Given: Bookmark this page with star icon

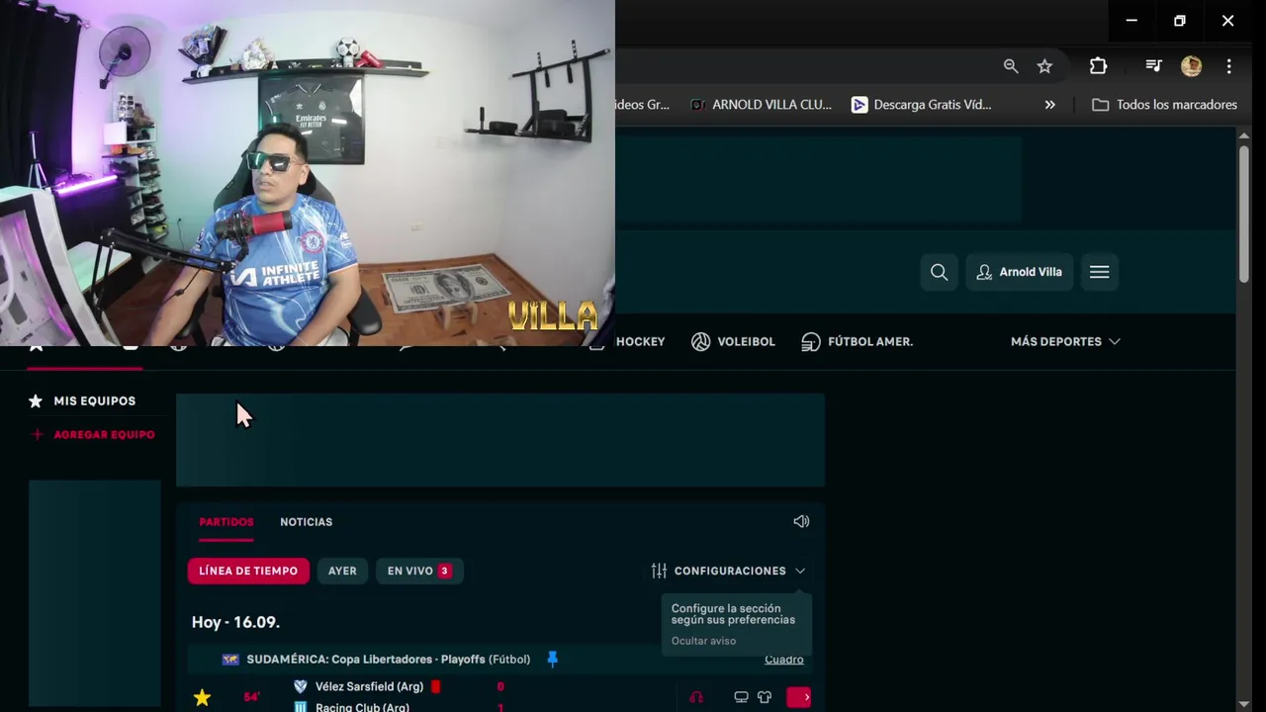Looking at the screenshot, I should coord(1044,66).
